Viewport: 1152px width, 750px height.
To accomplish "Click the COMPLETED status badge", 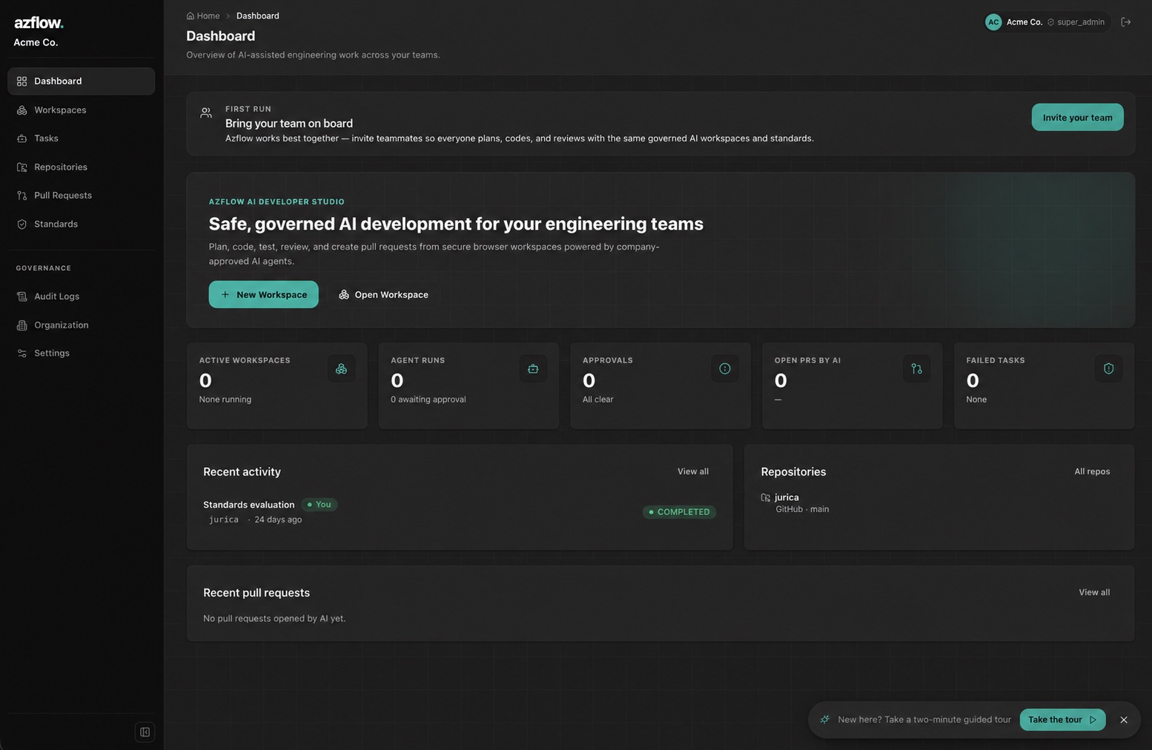I will coord(679,512).
